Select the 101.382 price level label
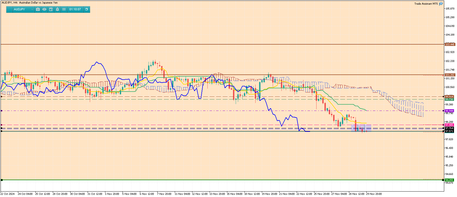This screenshot has width=457, height=197. pyautogui.click(x=450, y=75)
